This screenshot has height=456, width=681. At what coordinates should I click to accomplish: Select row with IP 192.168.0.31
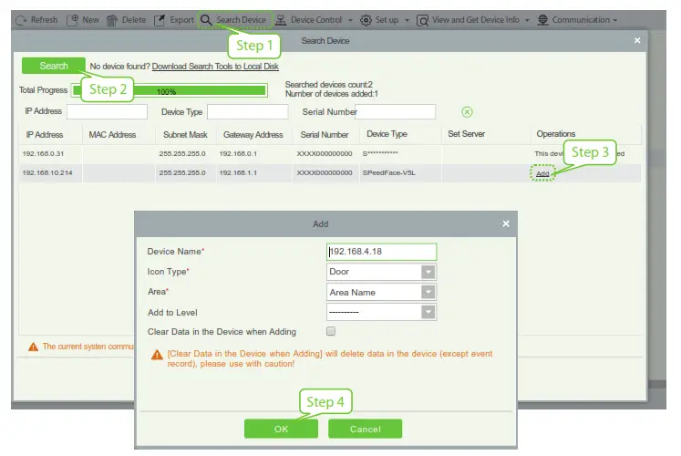pyautogui.click(x=330, y=154)
